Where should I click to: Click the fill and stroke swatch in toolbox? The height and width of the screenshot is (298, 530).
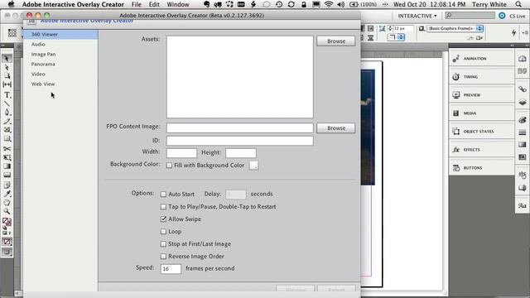pos(7,222)
